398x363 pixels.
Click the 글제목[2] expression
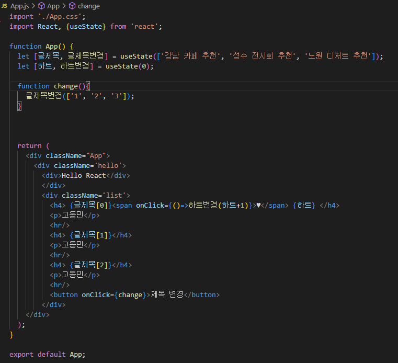click(90, 265)
